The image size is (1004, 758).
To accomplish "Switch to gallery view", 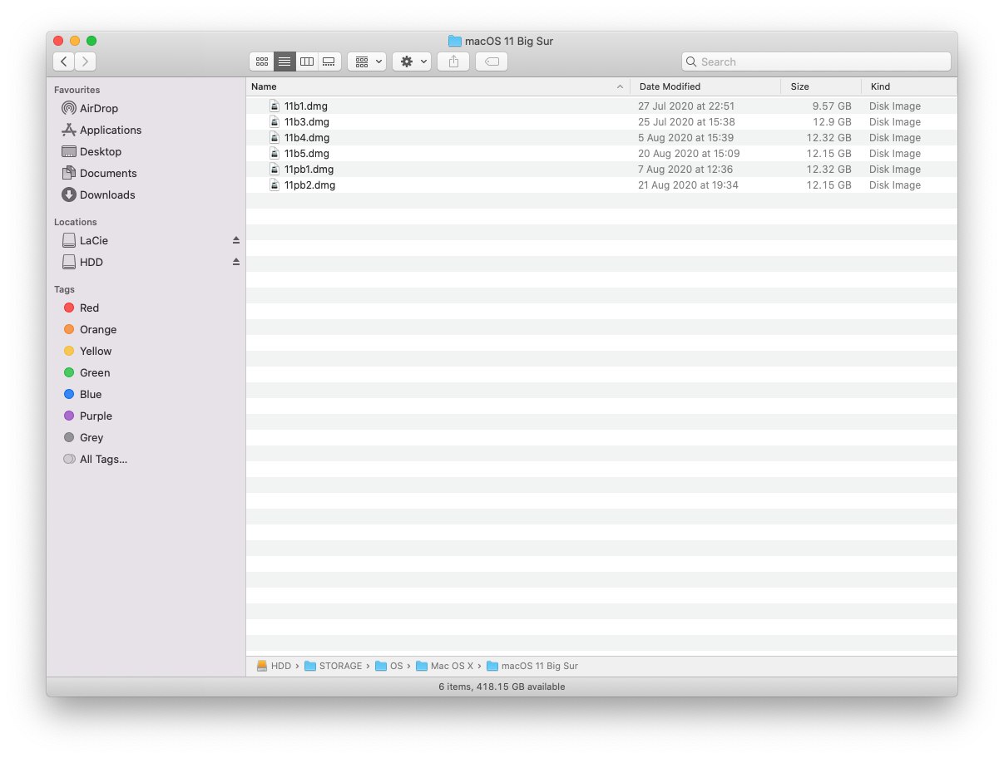I will [x=329, y=62].
